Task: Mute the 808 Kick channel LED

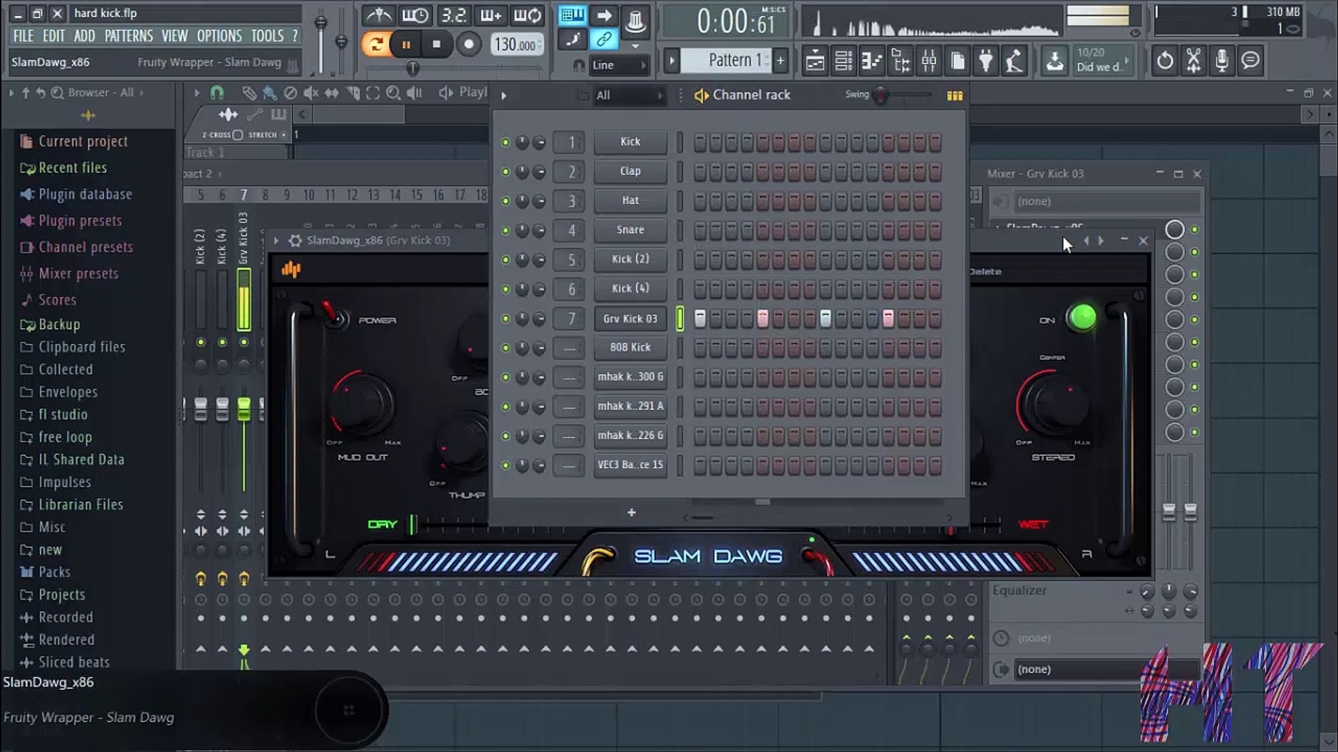Action: coord(505,348)
